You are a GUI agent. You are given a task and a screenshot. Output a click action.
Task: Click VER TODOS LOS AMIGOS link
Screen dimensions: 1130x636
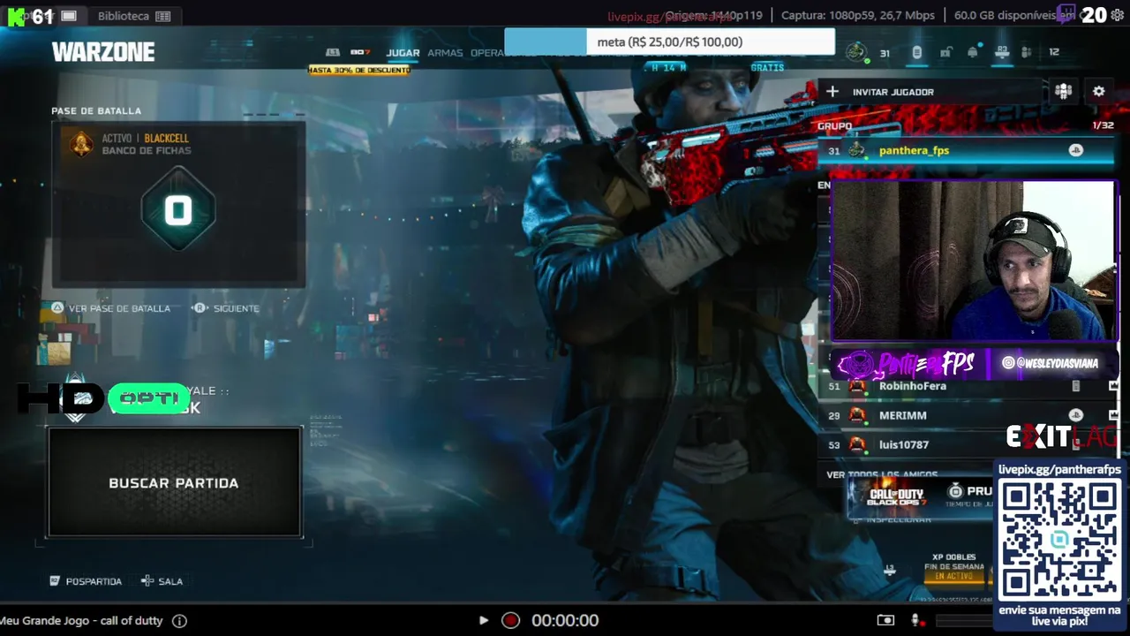point(882,475)
